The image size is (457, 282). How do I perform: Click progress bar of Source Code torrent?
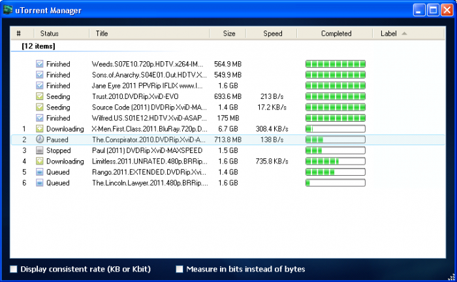336,107
